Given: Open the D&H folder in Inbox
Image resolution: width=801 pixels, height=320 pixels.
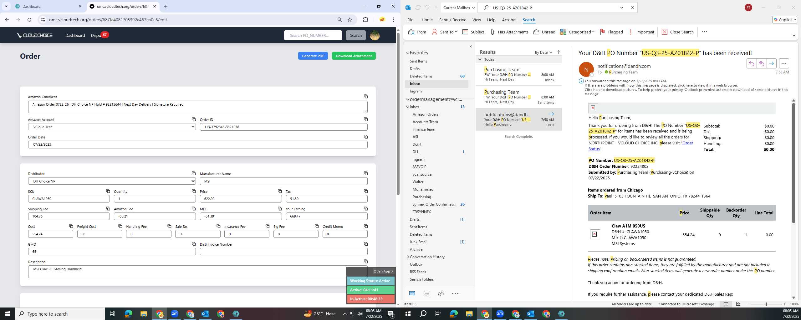Looking at the screenshot, I should pyautogui.click(x=417, y=144).
